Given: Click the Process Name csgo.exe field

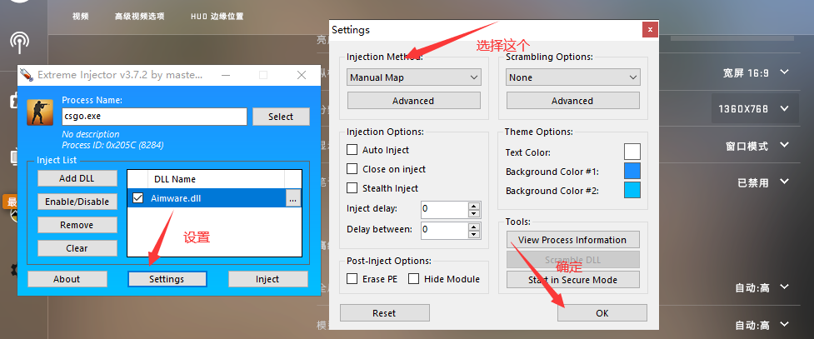Looking at the screenshot, I should coord(154,117).
